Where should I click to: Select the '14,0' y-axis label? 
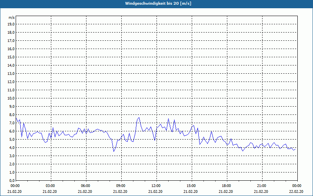click(x=11, y=65)
